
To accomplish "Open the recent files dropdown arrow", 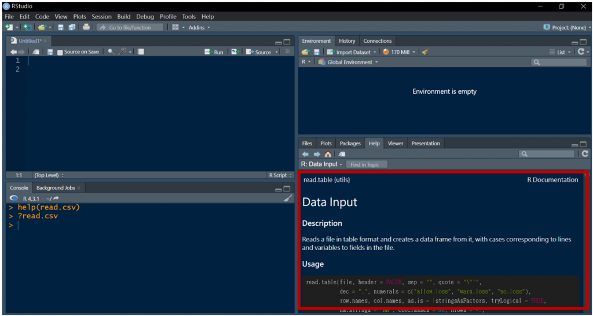I will tap(50, 28).
